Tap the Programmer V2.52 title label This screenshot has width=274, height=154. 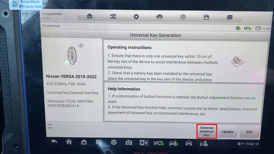[x=52, y=16]
